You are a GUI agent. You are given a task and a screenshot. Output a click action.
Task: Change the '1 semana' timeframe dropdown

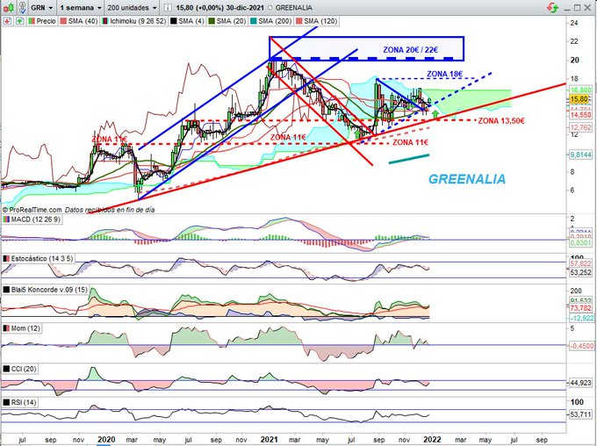click(x=81, y=8)
